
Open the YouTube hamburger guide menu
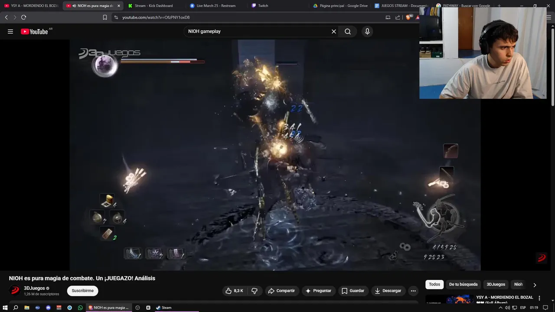point(10,31)
